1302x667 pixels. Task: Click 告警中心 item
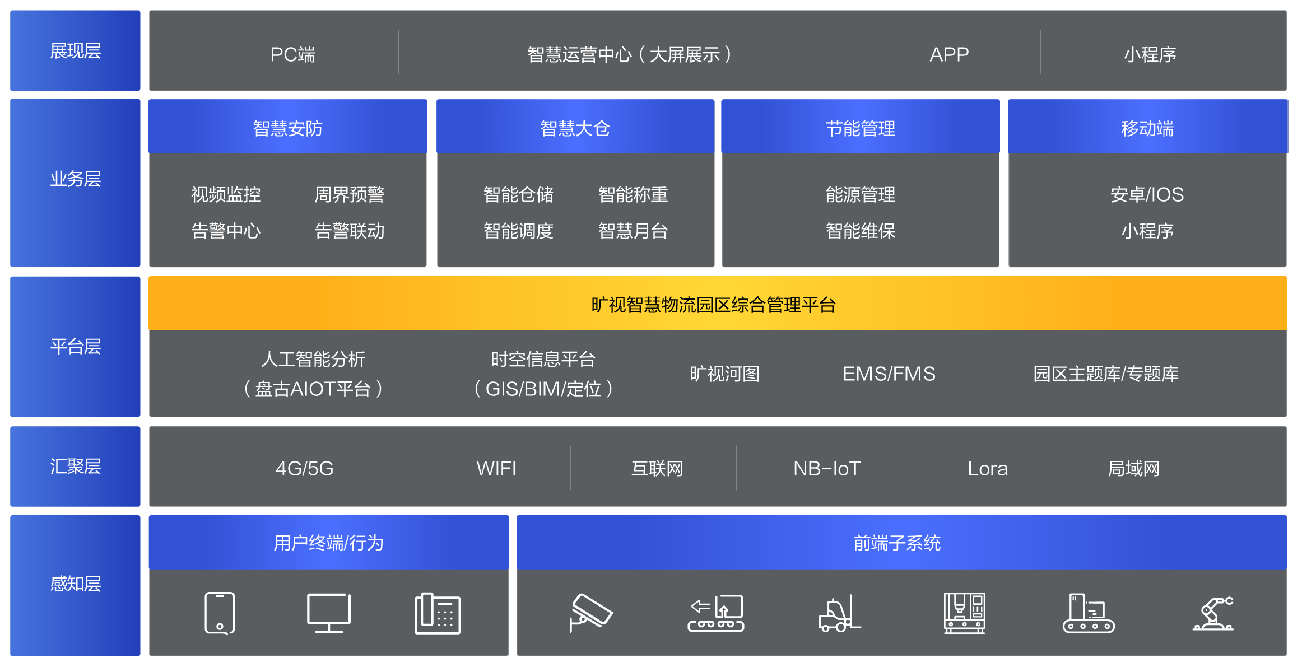pos(226,231)
